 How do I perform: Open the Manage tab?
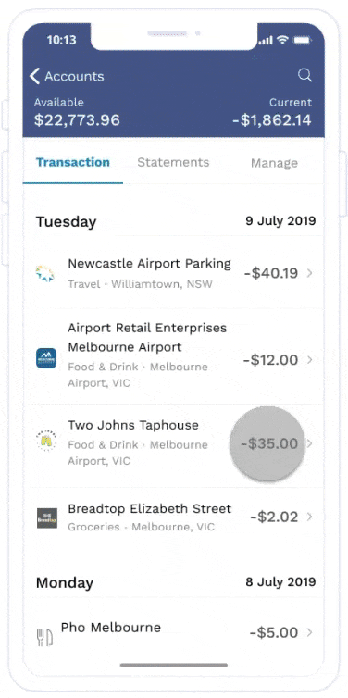274,163
